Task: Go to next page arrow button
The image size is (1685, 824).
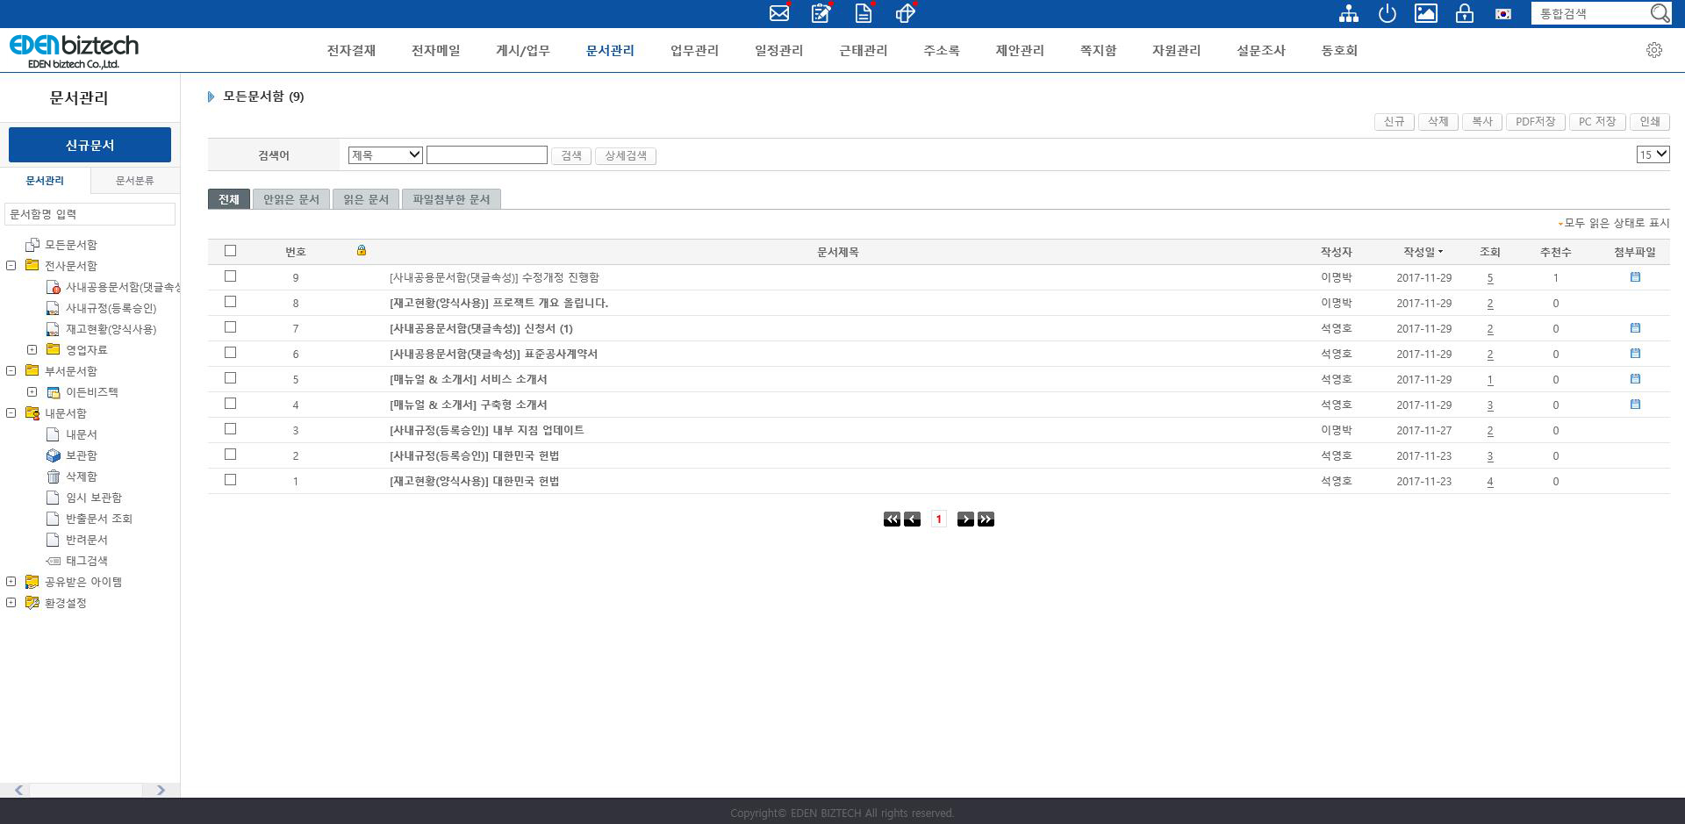Action: tap(965, 519)
